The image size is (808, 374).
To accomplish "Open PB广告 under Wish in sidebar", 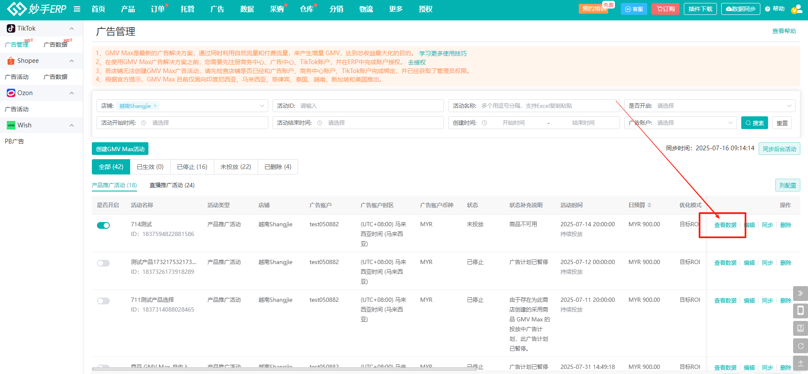I will (x=14, y=141).
